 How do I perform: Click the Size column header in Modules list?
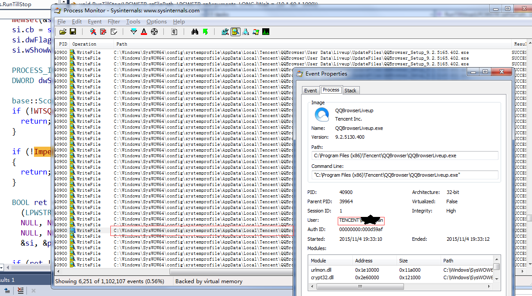tap(419, 261)
